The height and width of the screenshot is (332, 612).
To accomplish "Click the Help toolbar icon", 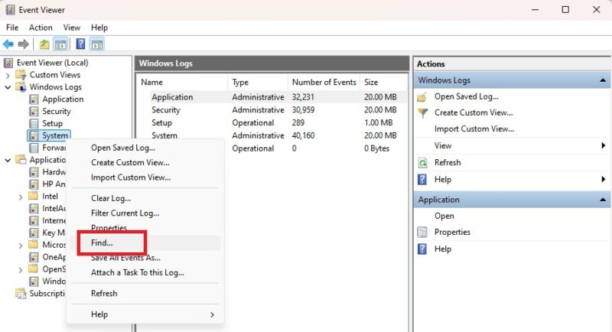I will tap(80, 44).
